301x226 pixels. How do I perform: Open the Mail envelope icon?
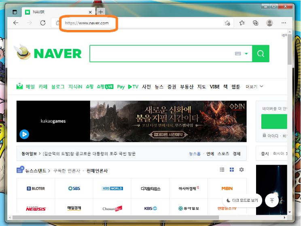19,87
